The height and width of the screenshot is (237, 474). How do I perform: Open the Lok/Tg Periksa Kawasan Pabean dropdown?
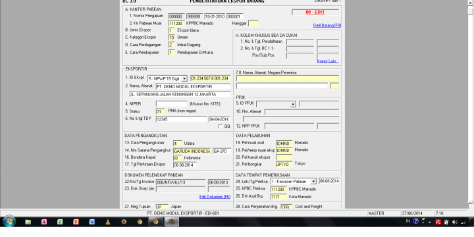click(x=313, y=182)
